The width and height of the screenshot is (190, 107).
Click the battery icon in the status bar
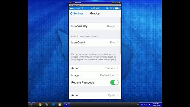[117, 8]
